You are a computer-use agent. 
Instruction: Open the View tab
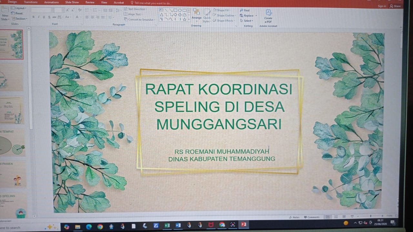104,2
